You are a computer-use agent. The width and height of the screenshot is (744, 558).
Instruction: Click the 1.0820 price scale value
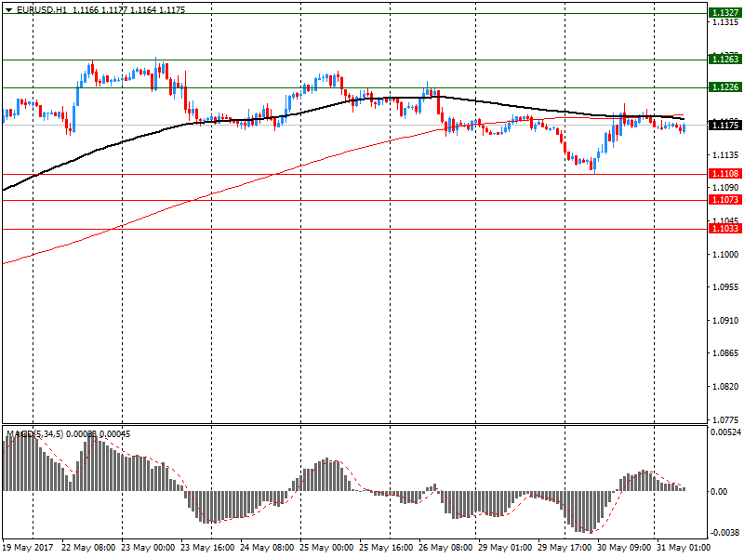[x=725, y=387]
